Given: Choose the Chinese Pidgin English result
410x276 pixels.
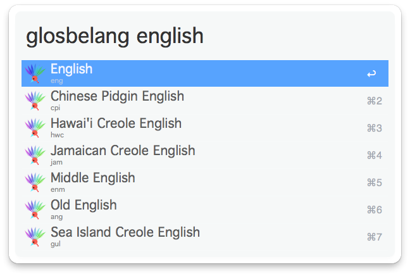Looking at the screenshot, I should tap(117, 96).
